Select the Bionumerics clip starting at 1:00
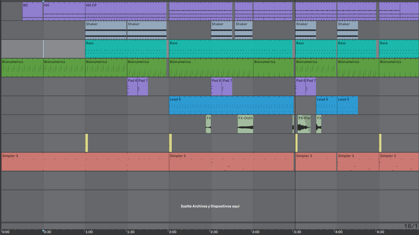The image size is (419, 235). pyautogui.click(x=106, y=68)
